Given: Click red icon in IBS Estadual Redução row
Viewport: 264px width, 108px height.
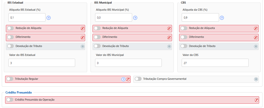Looking at the screenshot, I should (83, 28).
